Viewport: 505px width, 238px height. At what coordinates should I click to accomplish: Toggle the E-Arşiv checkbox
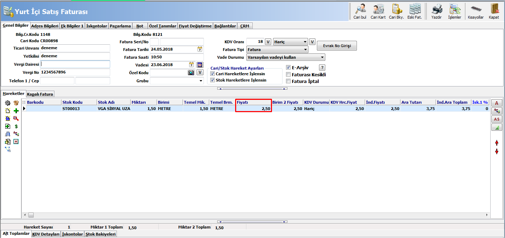pos(288,67)
